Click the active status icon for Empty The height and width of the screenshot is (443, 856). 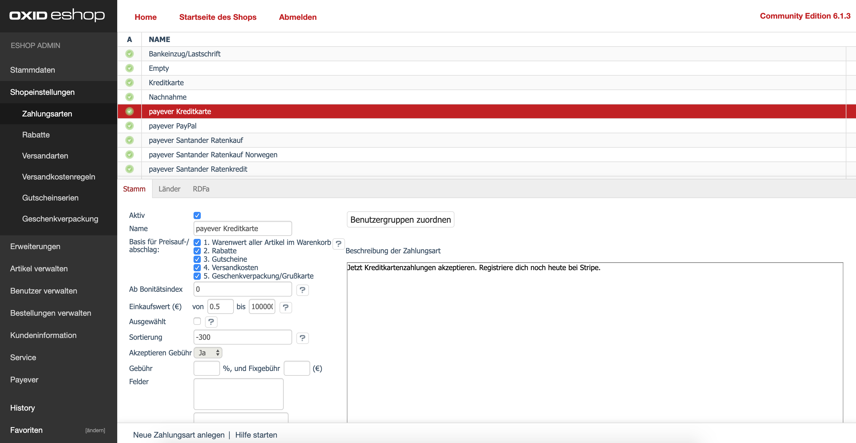[x=129, y=68]
